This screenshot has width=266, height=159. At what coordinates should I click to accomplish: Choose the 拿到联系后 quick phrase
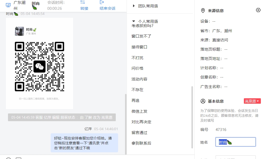coord(141,143)
